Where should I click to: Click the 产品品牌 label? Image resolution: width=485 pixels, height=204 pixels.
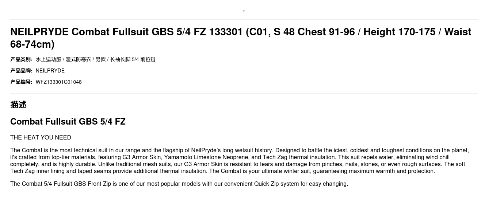click(x=21, y=71)
